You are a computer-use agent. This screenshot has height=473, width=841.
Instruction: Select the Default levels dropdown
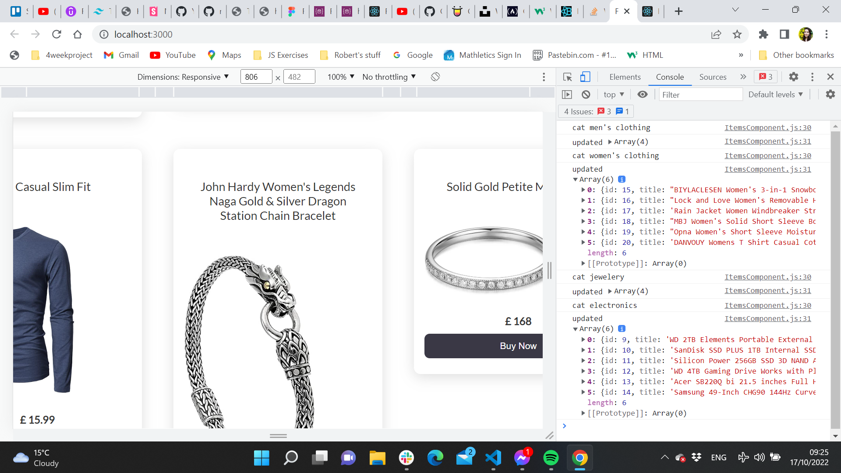pyautogui.click(x=776, y=94)
